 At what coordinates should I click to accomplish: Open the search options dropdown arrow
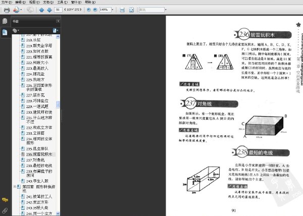[x=166, y=10]
